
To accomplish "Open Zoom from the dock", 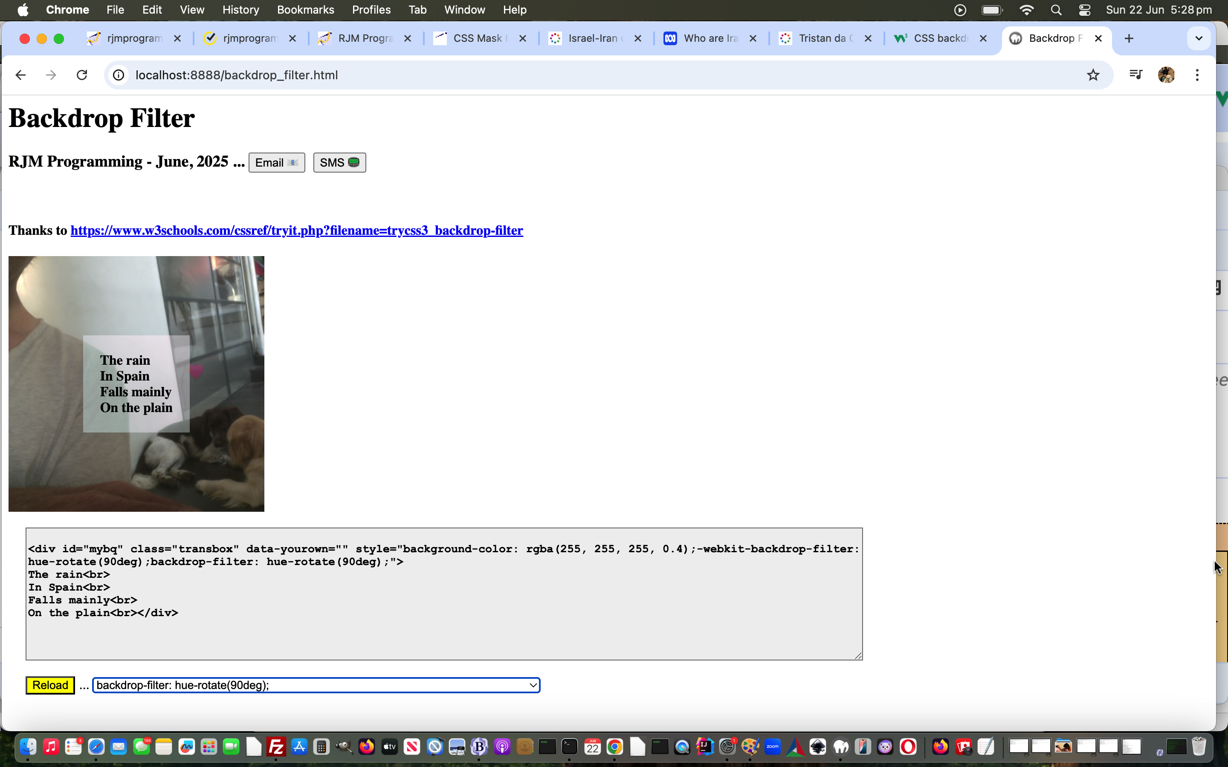I will coord(772,747).
